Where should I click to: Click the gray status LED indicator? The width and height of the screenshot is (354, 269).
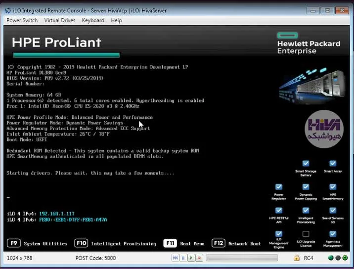click(338, 258)
